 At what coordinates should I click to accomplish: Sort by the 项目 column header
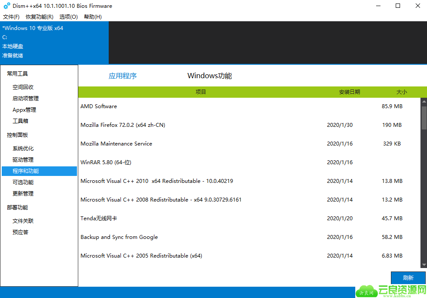201,92
